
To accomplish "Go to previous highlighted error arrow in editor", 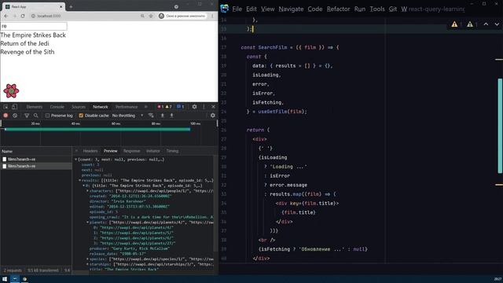I will [x=486, y=24].
